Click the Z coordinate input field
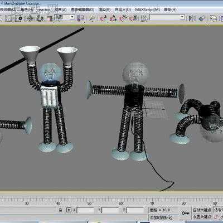This screenshot has width=223, height=223. pyautogui.click(x=135, y=210)
